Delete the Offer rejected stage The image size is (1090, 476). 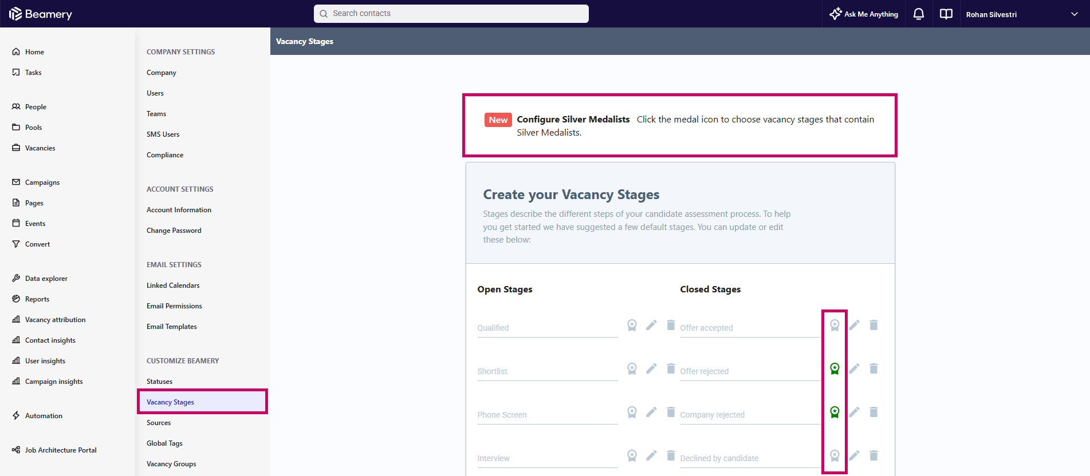click(x=873, y=368)
